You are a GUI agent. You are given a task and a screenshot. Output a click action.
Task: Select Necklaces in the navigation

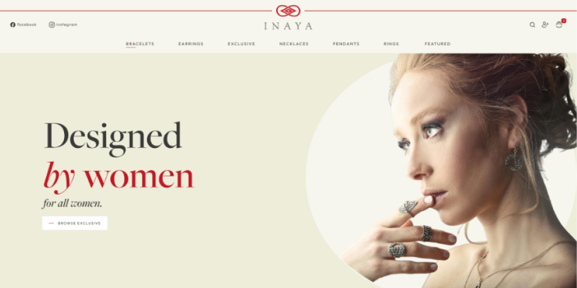point(294,44)
